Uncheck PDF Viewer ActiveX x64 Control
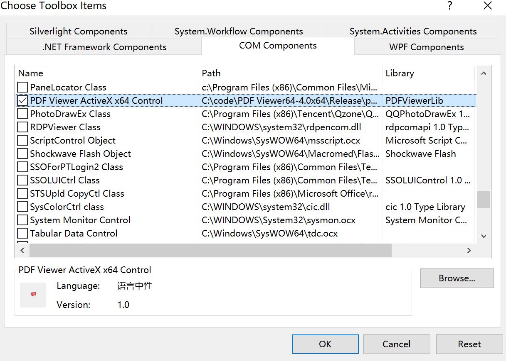The width and height of the screenshot is (506, 361). [22, 100]
